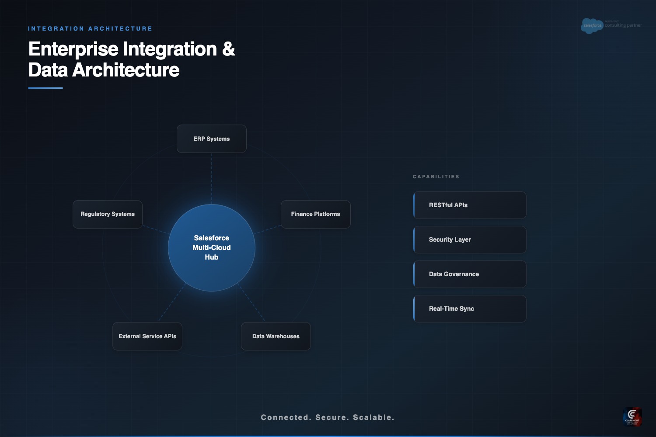The height and width of the screenshot is (437, 656).
Task: Select the RESTful APIs capability card
Action: point(470,205)
